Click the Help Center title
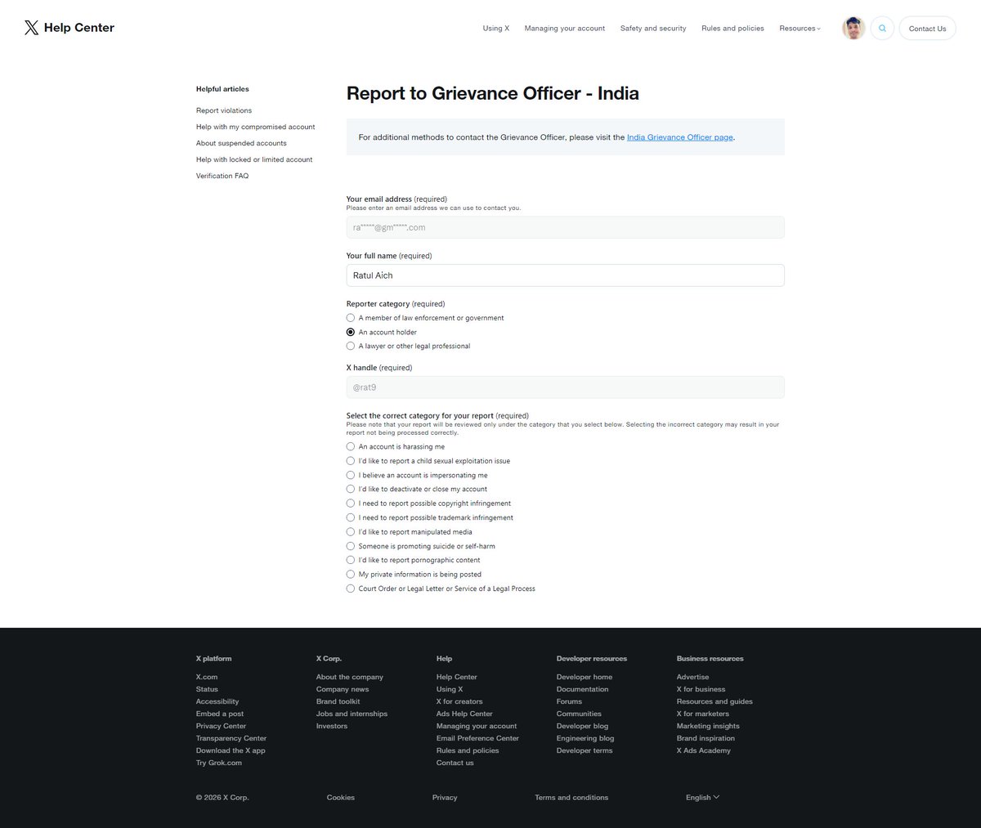Image resolution: width=981 pixels, height=828 pixels. tap(79, 28)
